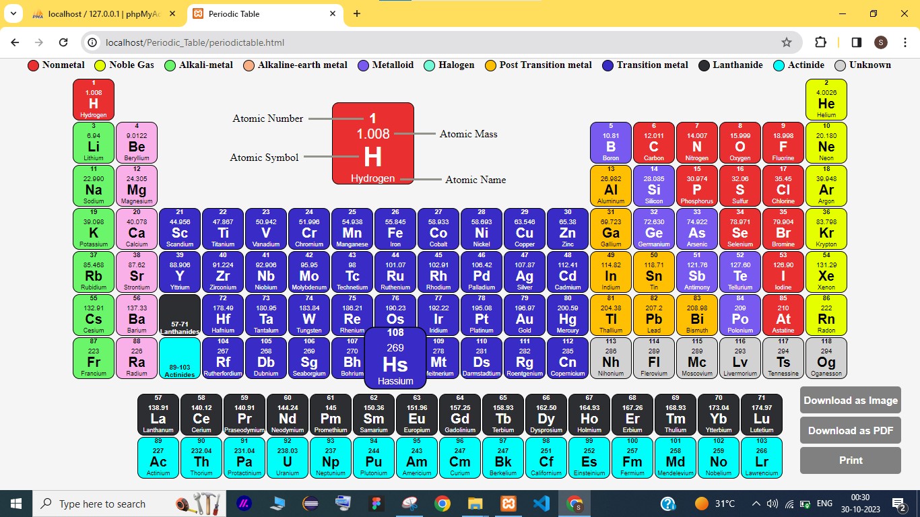The height and width of the screenshot is (517, 920).
Task: Toggle the browser side panel icon
Action: pos(857,42)
